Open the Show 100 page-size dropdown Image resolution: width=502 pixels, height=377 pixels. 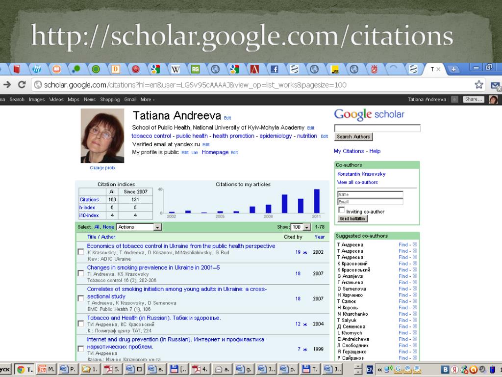301,227
